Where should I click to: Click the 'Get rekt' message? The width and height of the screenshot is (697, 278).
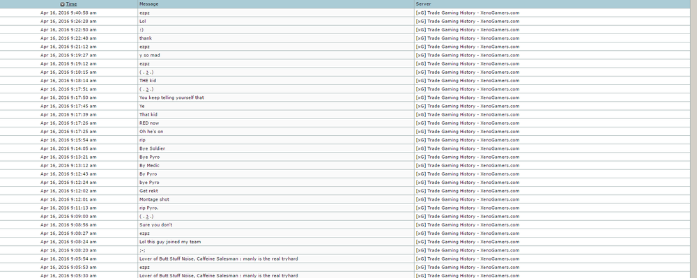coord(148,191)
